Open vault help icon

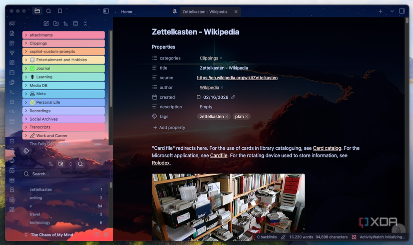pos(97,234)
